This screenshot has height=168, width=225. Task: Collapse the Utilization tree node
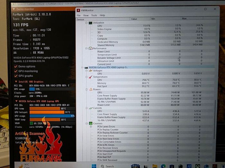pos(86,23)
